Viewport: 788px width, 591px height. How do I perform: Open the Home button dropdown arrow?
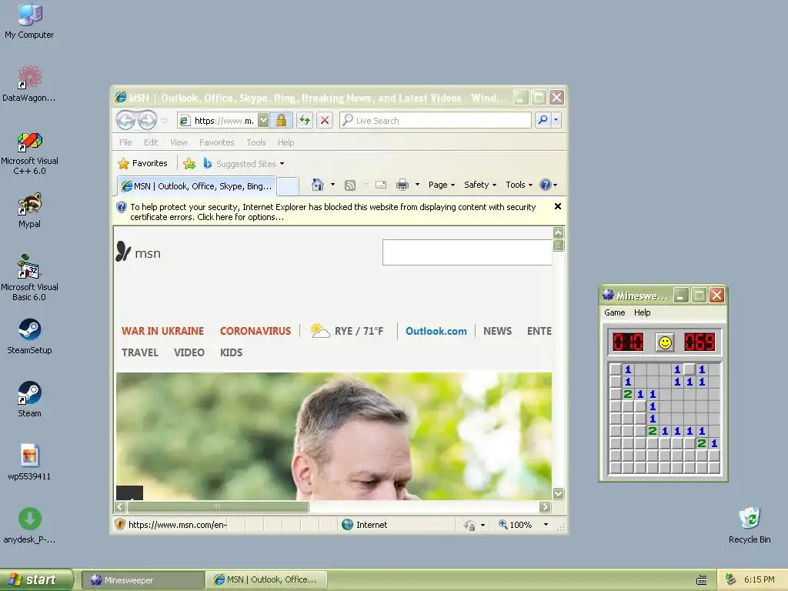[x=332, y=185]
